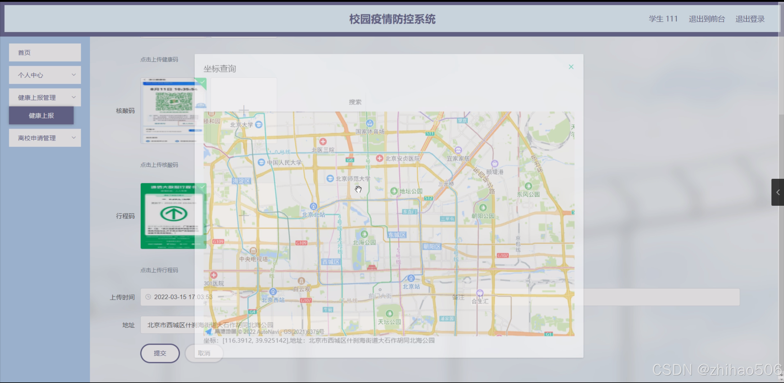Click the 地坛公园 green park marker

pyautogui.click(x=394, y=191)
